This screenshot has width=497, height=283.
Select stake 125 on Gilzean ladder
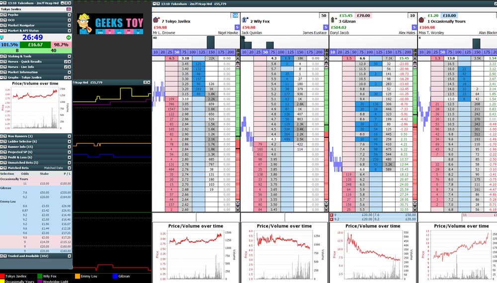pos(379,52)
